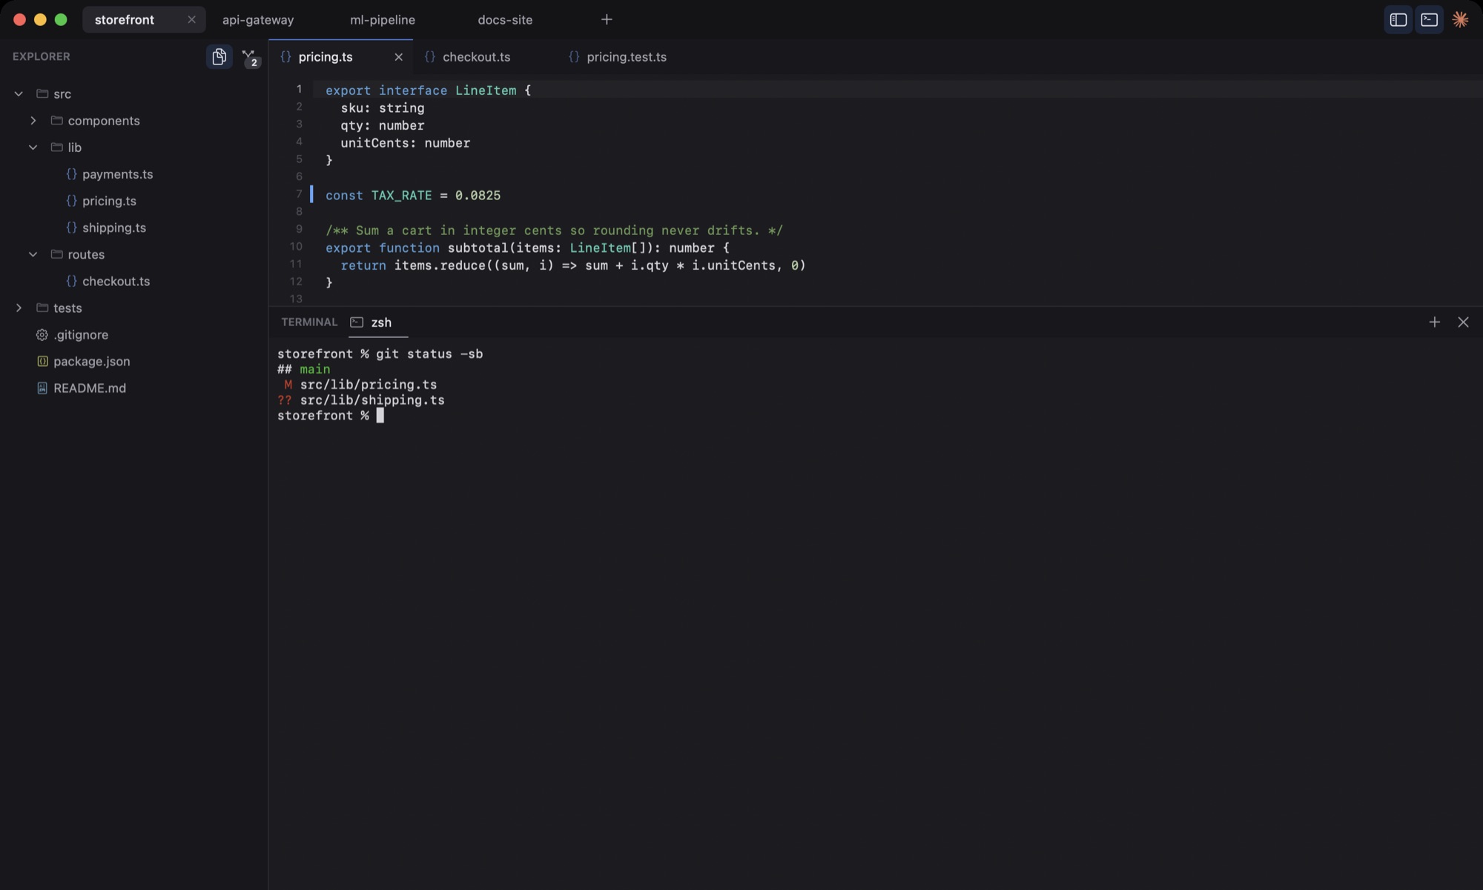Select the zsh terminal tab
Screen dimensions: 1483x890
coord(378,322)
